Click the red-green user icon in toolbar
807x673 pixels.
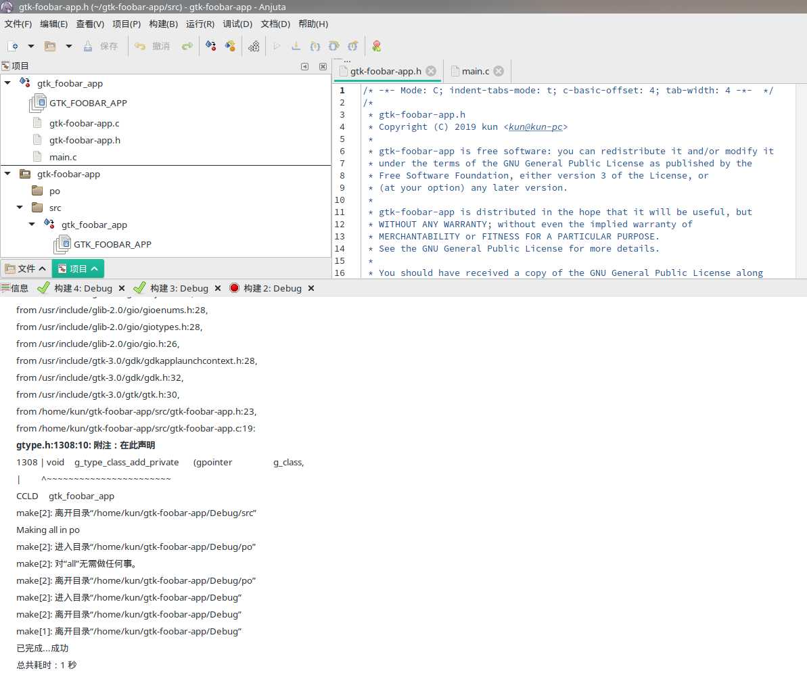(x=377, y=46)
